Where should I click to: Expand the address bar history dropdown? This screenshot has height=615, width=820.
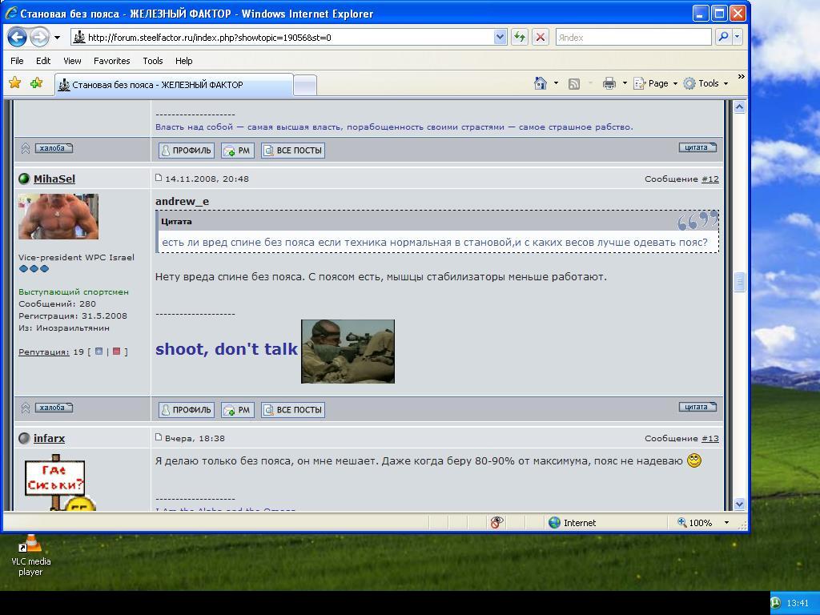[500, 37]
